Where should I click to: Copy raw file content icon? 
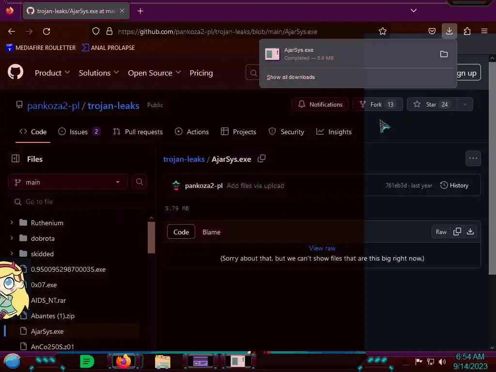[x=457, y=232]
